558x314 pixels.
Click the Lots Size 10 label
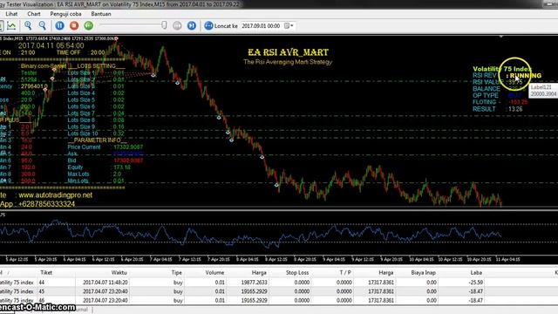83,133
